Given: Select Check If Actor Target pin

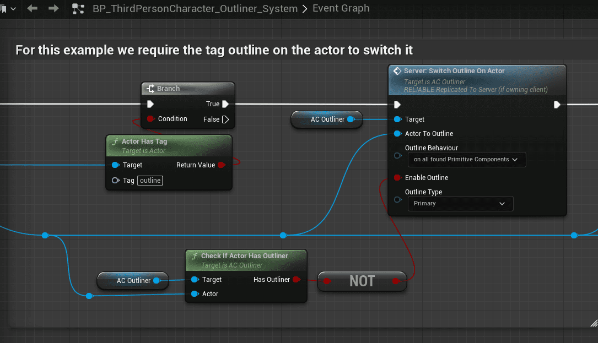Looking at the screenshot, I should [195, 279].
